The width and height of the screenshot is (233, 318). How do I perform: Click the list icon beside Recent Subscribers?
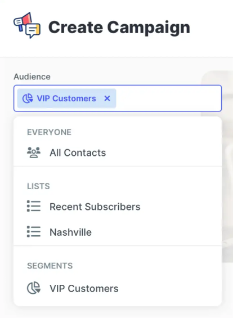[x=34, y=206]
